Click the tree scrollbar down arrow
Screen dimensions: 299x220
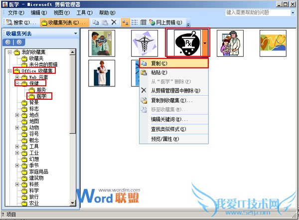(x=72, y=203)
